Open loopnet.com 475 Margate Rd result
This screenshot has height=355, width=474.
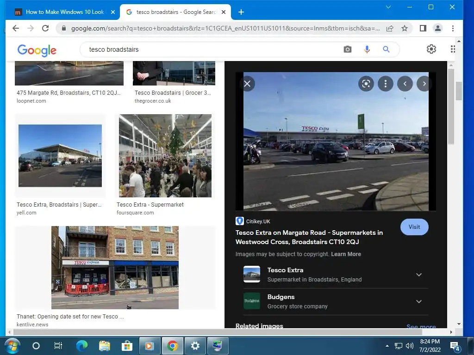(x=69, y=93)
